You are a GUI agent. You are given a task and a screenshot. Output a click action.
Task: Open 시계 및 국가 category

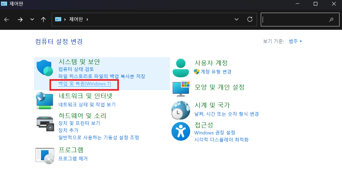coord(212,105)
